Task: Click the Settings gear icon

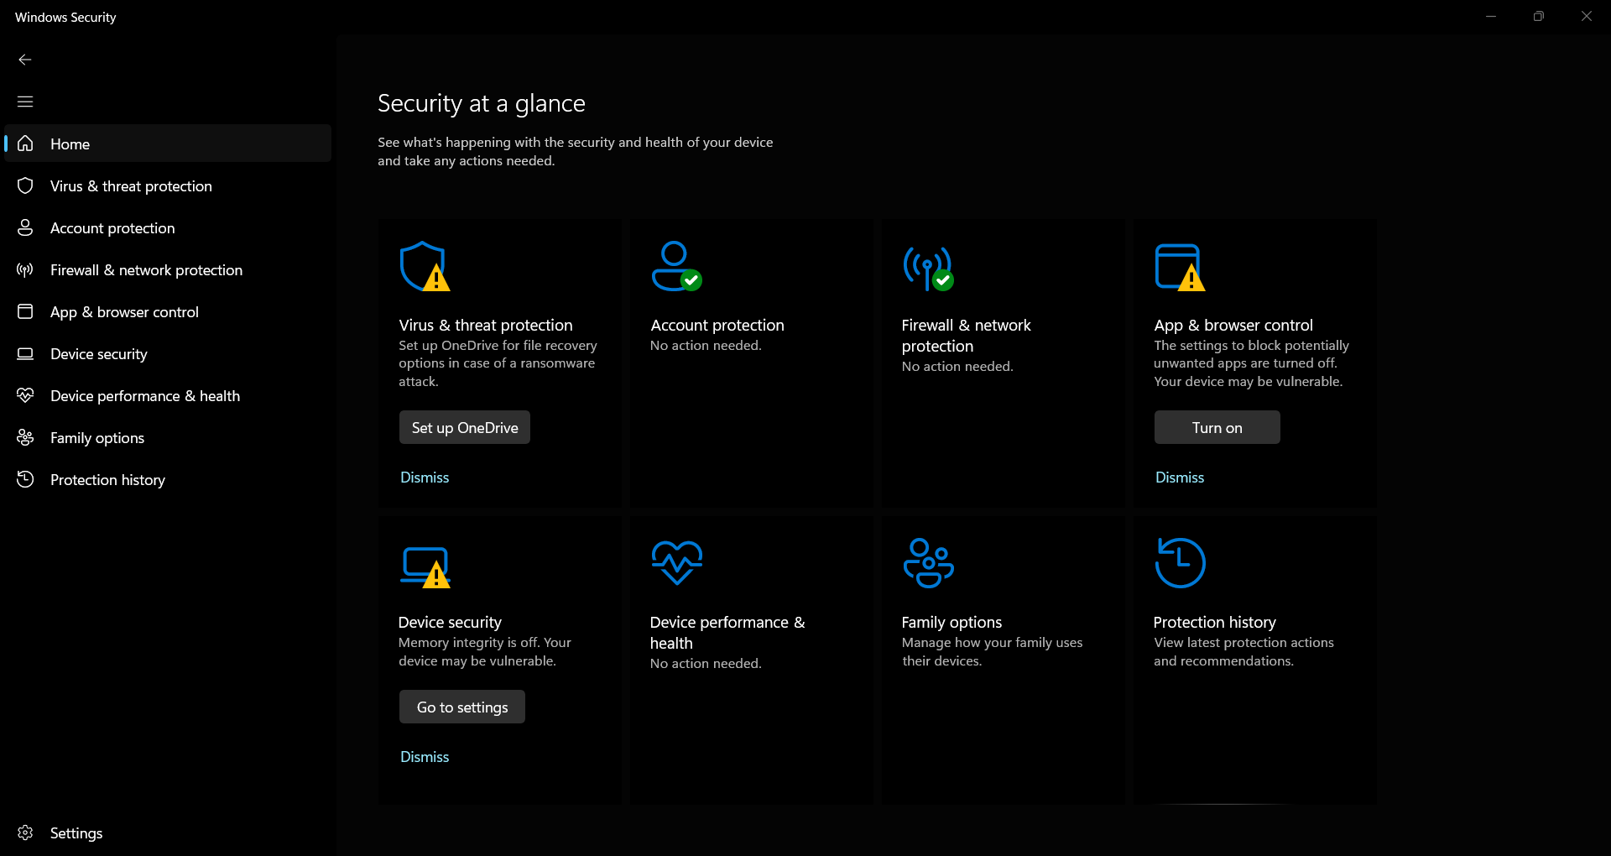Action: 25,833
